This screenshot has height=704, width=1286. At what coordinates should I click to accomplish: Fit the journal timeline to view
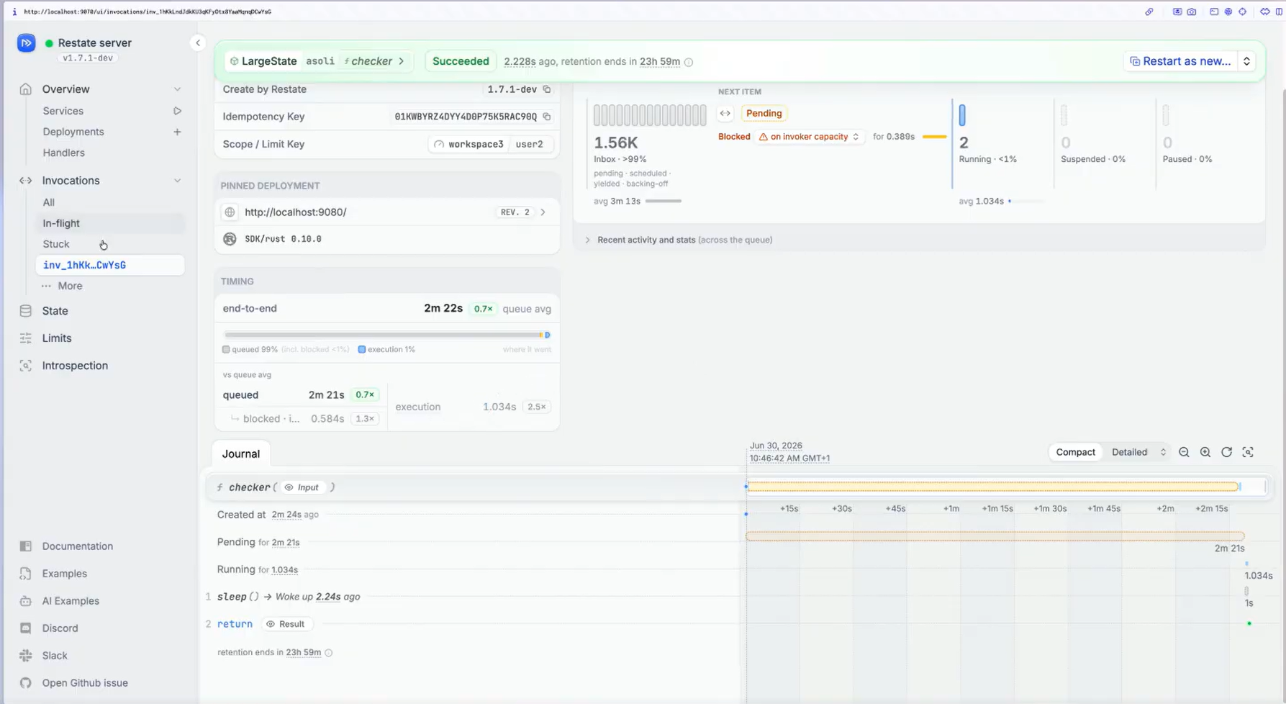tap(1248, 452)
